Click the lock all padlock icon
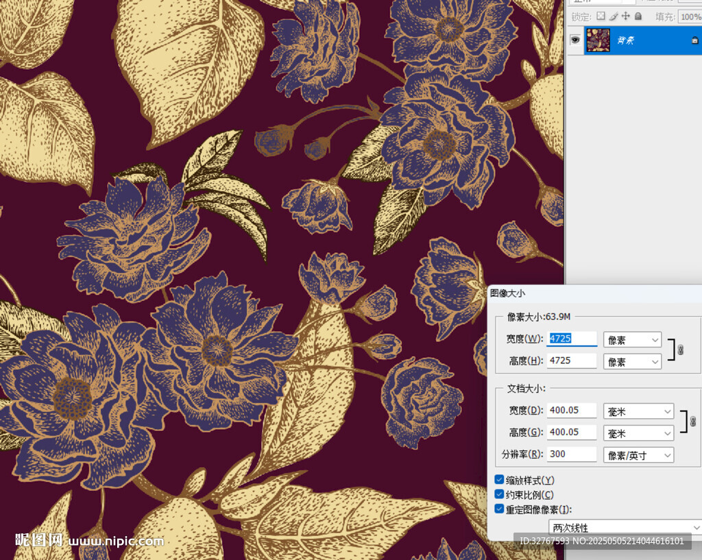Viewport: 702px width, 560px height. click(x=638, y=16)
